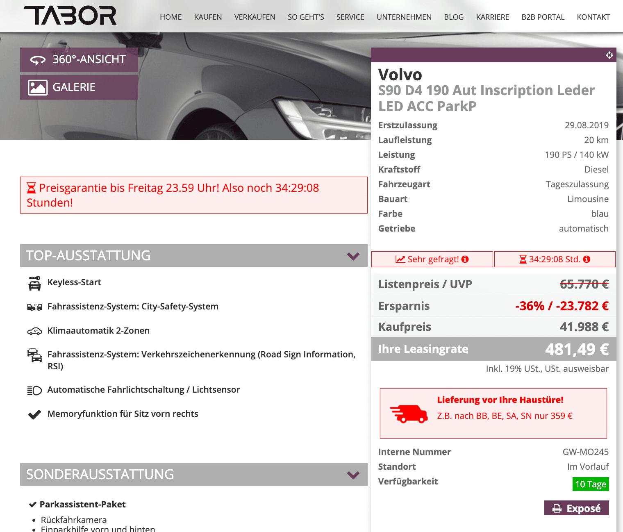The width and height of the screenshot is (623, 532).
Task: Click the chart icon in Sehr gefragt
Action: (x=400, y=259)
